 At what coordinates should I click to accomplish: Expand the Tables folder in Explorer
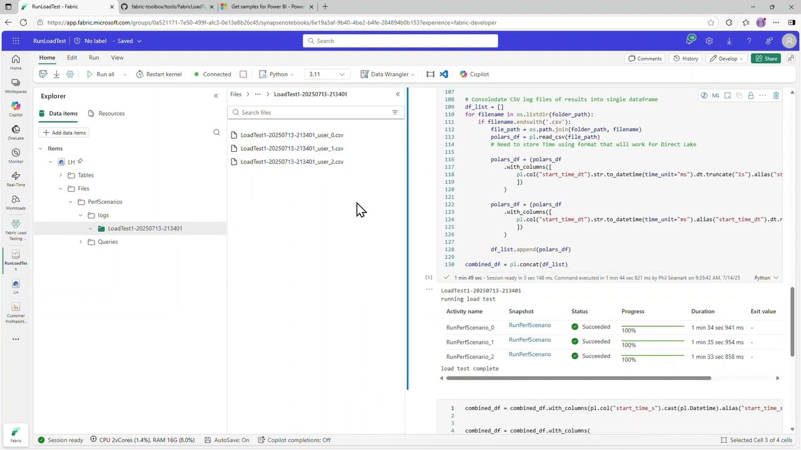[61, 175]
